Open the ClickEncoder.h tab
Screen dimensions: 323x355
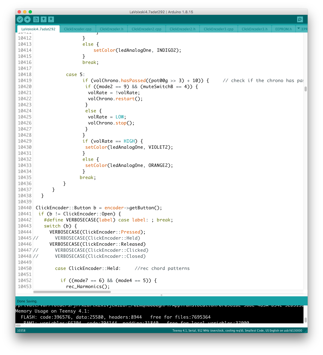[112, 29]
